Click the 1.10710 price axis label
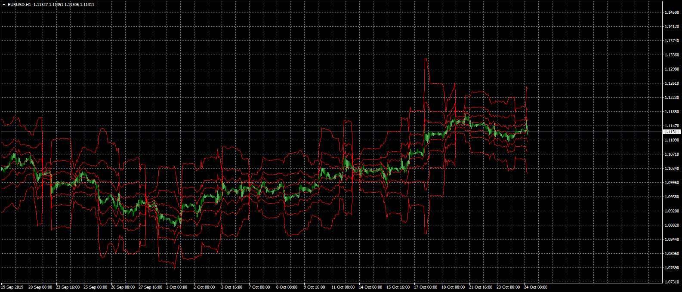The height and width of the screenshot is (292, 682). 672,154
